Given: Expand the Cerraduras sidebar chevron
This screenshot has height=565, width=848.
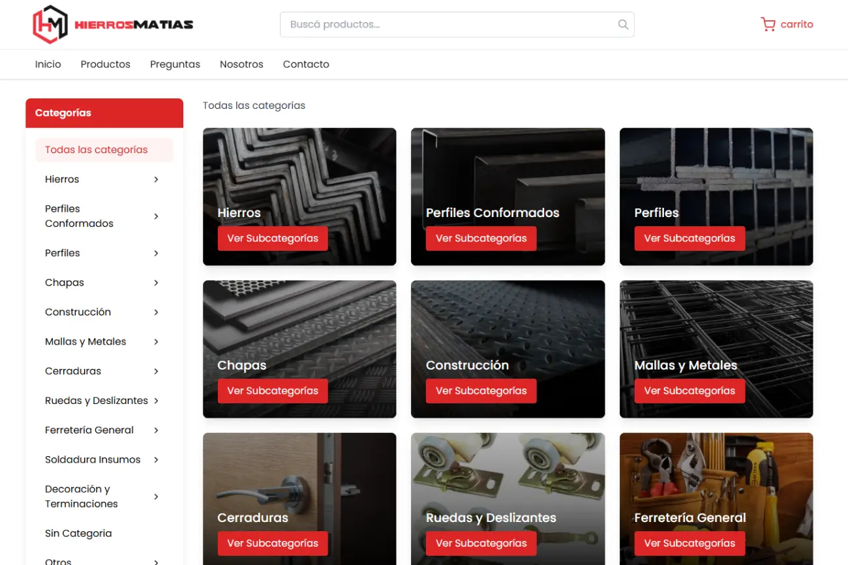Looking at the screenshot, I should (156, 371).
